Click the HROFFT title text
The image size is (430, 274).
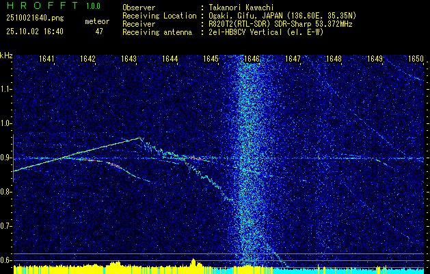click(42, 5)
